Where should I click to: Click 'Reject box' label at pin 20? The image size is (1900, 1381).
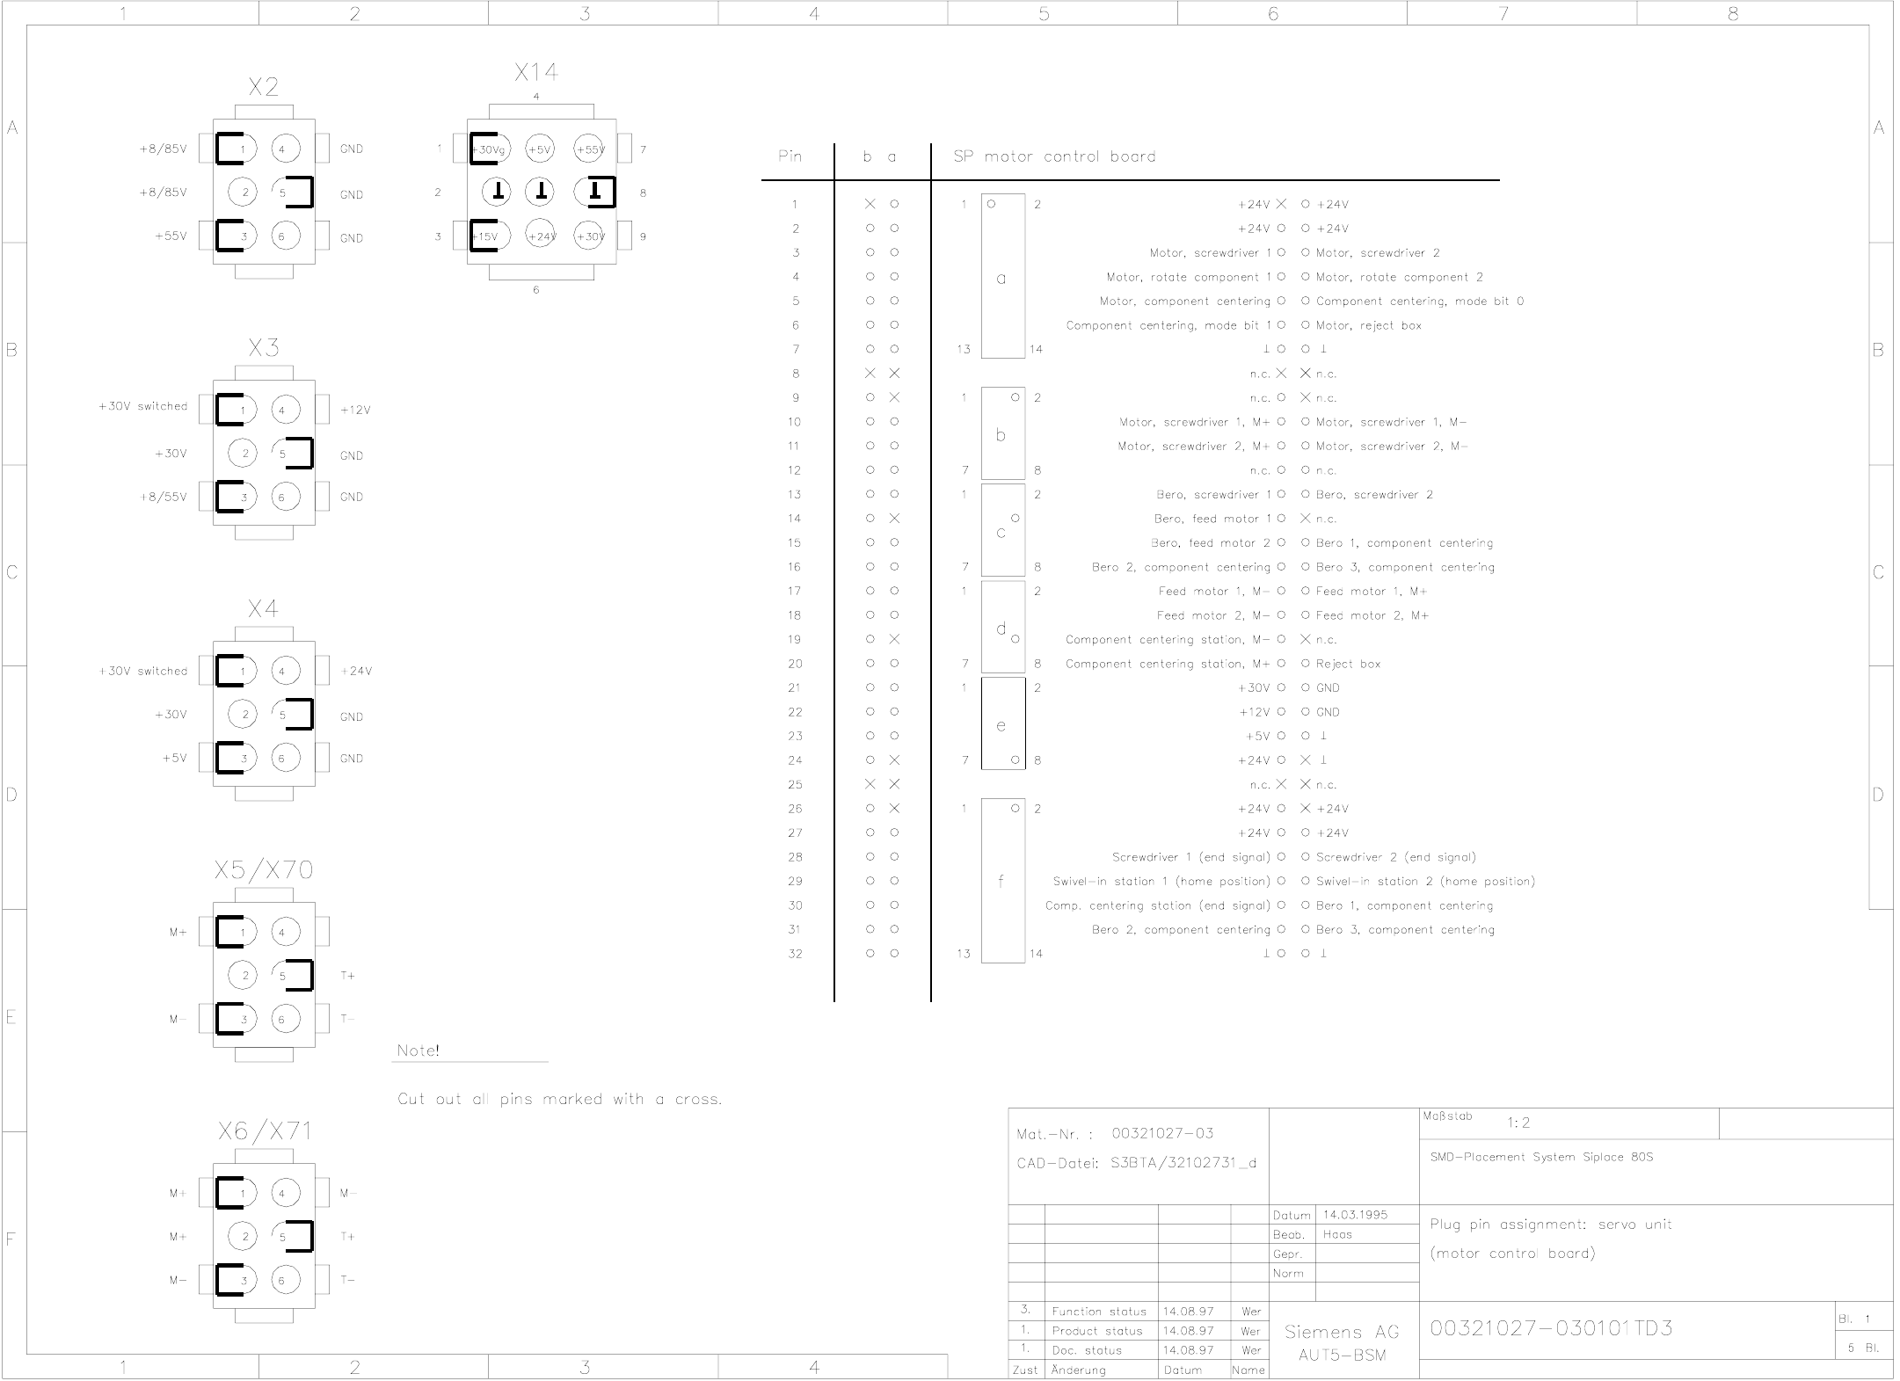1348,664
